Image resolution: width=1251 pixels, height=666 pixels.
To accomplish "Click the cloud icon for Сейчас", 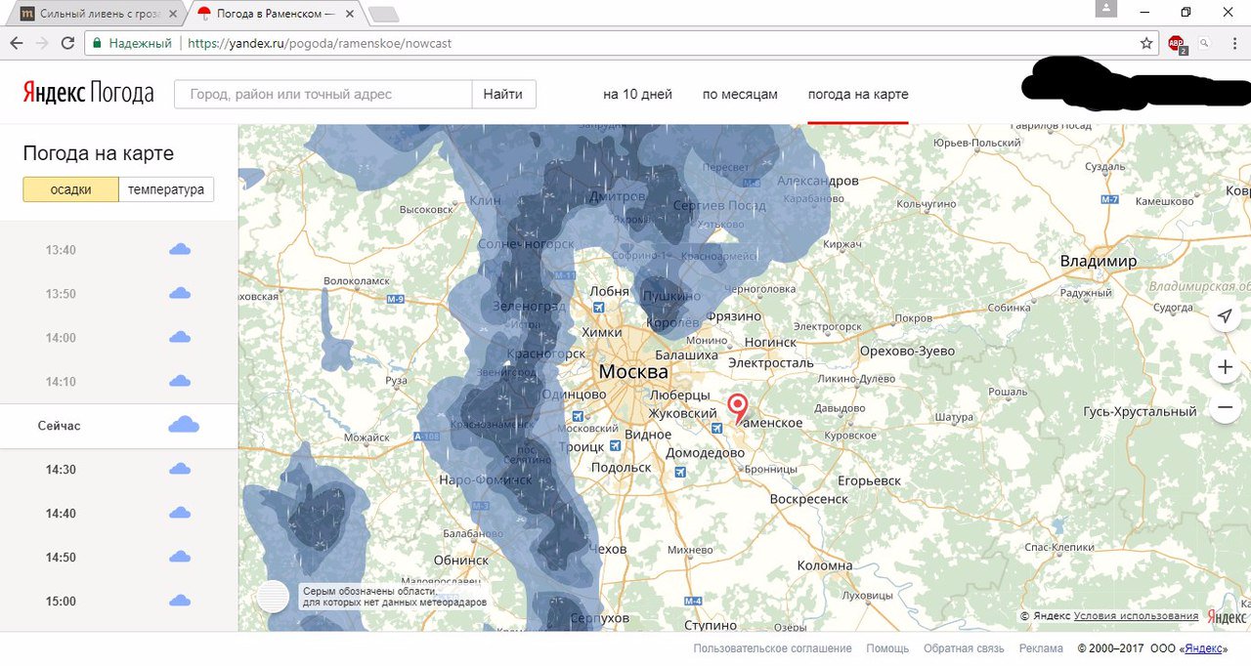I will [x=184, y=425].
